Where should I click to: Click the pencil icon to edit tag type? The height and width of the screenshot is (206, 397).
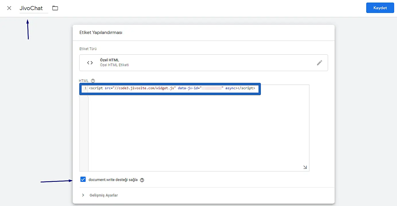click(x=319, y=63)
